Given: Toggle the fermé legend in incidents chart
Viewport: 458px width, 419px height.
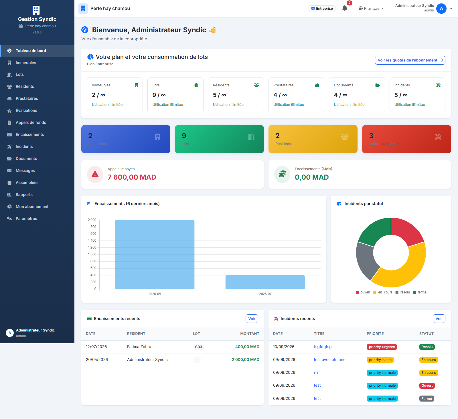Looking at the screenshot, I should [420, 292].
